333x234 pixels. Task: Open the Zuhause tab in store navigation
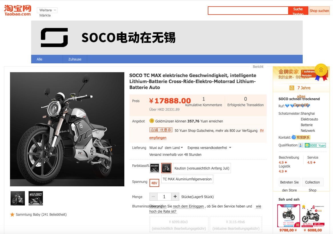(x=75, y=59)
